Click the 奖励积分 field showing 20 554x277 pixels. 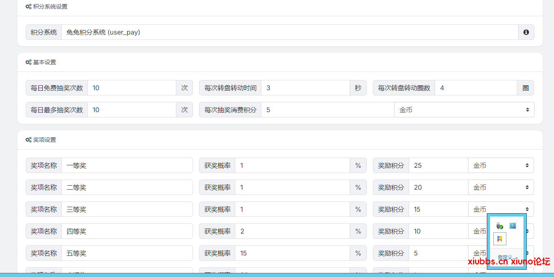pos(438,187)
